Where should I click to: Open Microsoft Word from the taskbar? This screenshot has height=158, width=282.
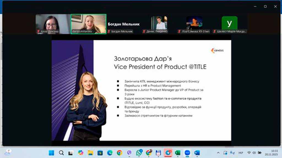click(197, 153)
